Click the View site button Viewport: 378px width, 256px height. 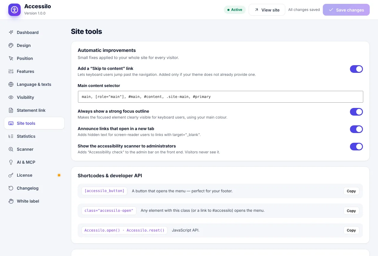[267, 10]
